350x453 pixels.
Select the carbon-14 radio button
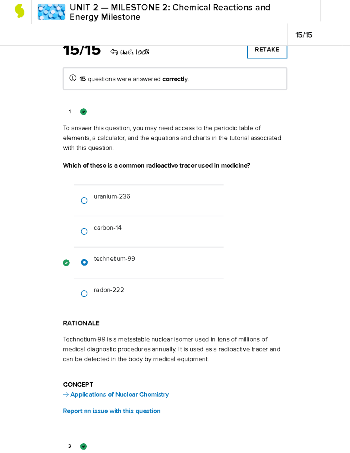tap(84, 232)
